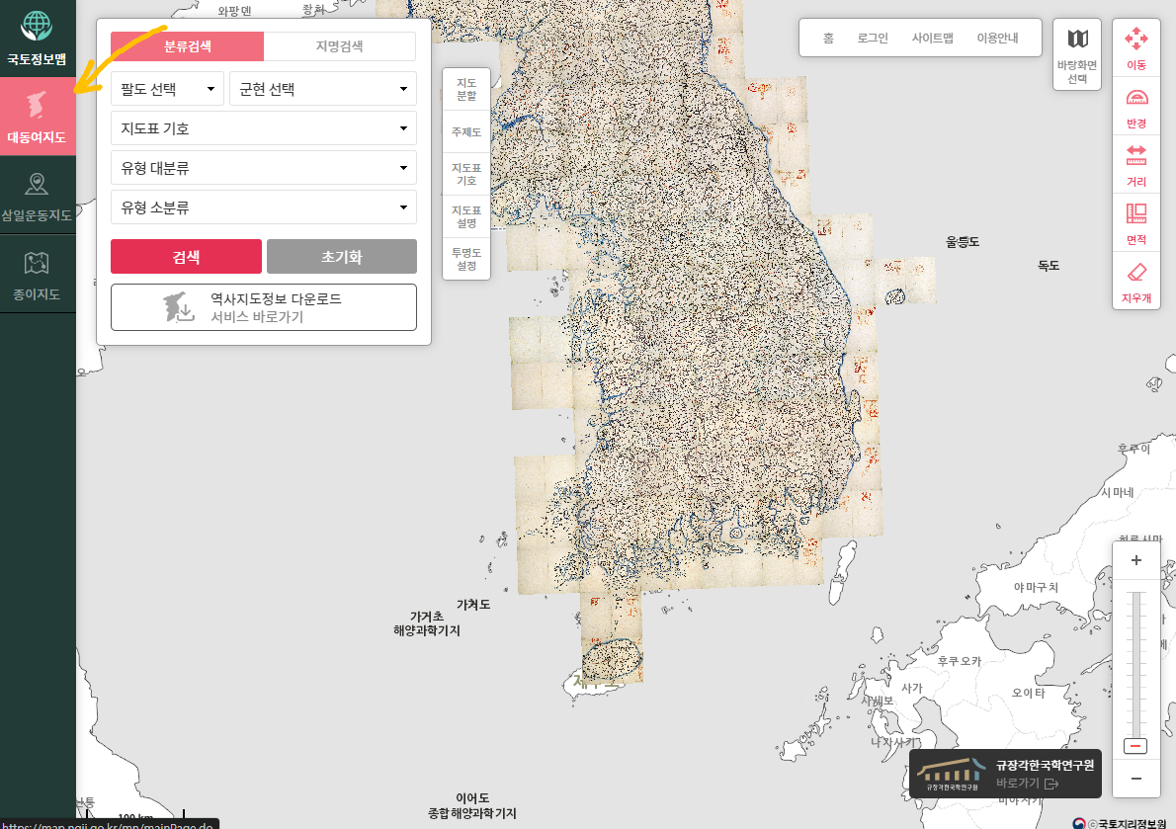This screenshot has height=829, width=1176.
Task: Zoom out with the minus button
Action: (x=1136, y=779)
